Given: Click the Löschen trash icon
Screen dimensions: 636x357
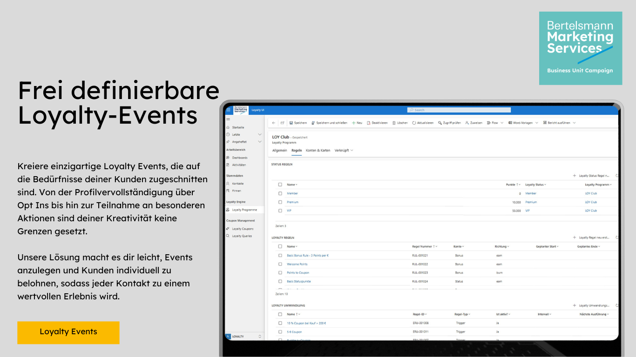Looking at the screenshot, I should click(394, 123).
